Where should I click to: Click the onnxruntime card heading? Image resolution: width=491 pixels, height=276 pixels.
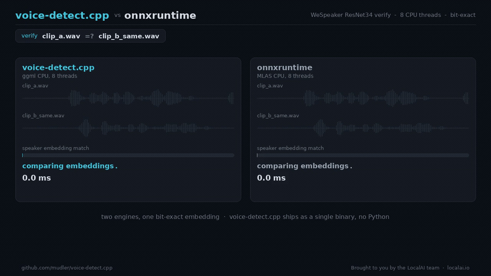[x=284, y=67]
